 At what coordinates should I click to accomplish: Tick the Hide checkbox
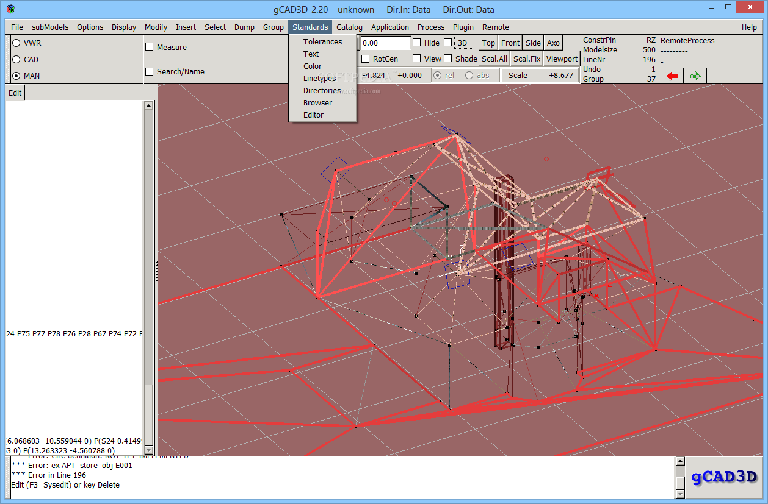pyautogui.click(x=416, y=43)
